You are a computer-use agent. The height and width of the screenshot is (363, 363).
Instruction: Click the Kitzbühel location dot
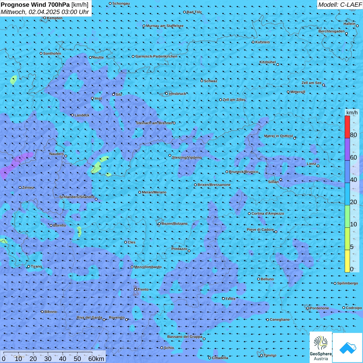coord(278,65)
